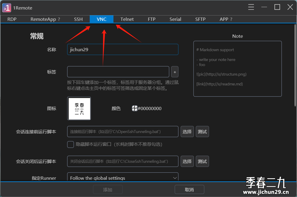Select the SFTP tab
This screenshot has height=197, width=297.
click(200, 19)
